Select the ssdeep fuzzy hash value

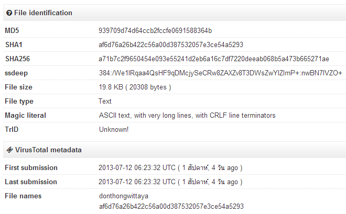coord(221,73)
